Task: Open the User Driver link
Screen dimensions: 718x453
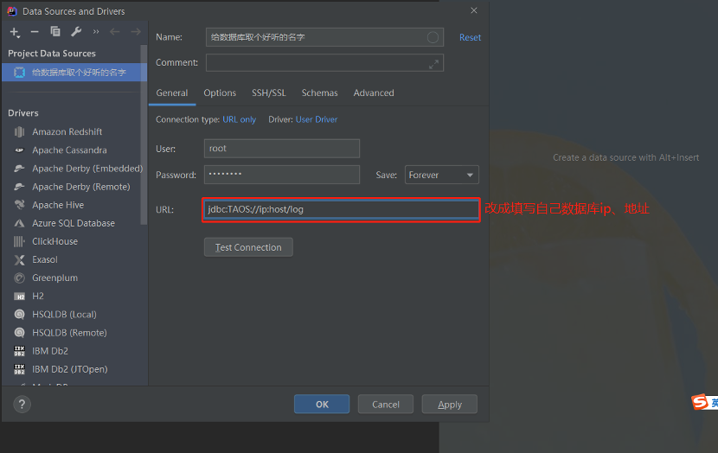Action: (x=317, y=119)
